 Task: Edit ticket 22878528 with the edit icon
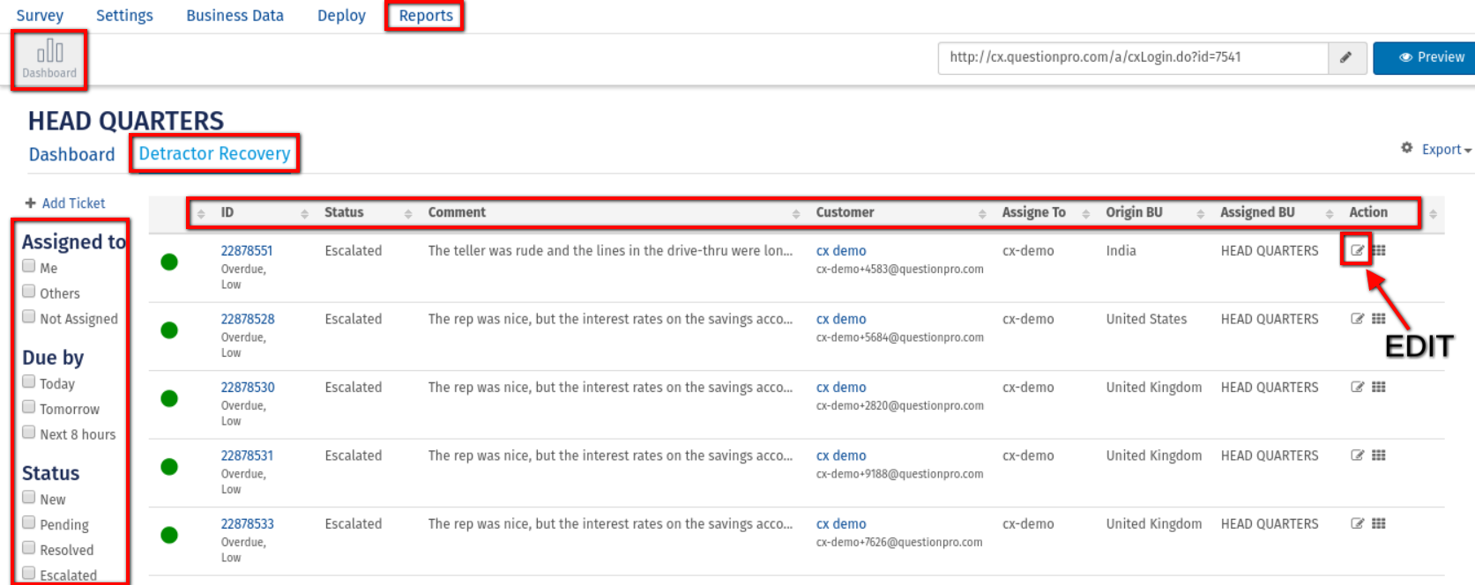(1357, 319)
